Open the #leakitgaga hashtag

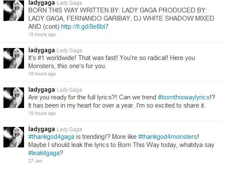(x=44, y=153)
